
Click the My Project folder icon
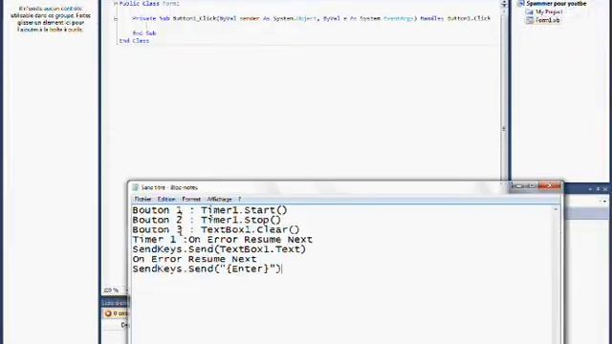pyautogui.click(x=530, y=11)
